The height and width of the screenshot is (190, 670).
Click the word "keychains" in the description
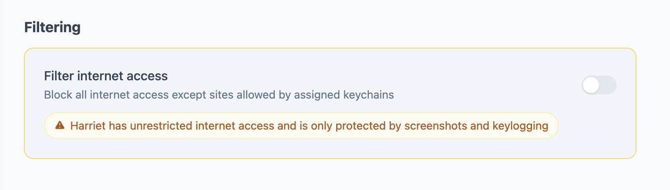[368, 95]
